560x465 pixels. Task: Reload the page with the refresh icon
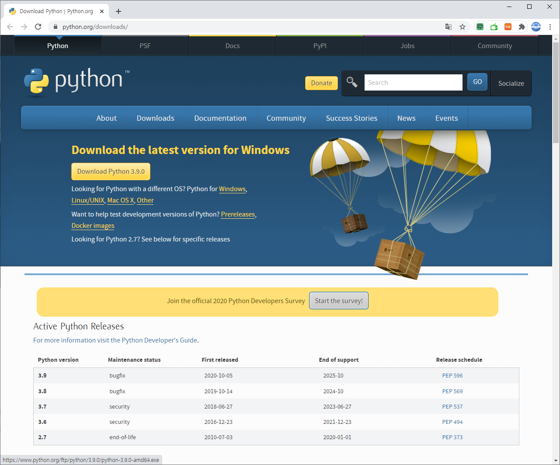pos(38,27)
